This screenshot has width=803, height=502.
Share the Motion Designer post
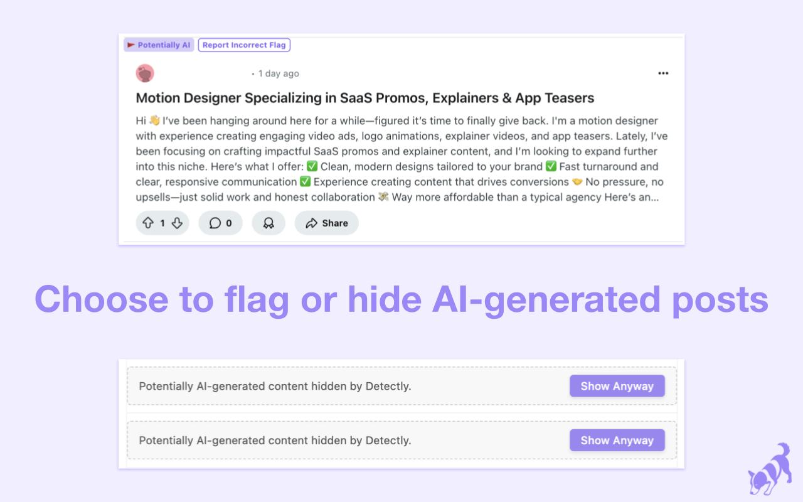pos(326,223)
